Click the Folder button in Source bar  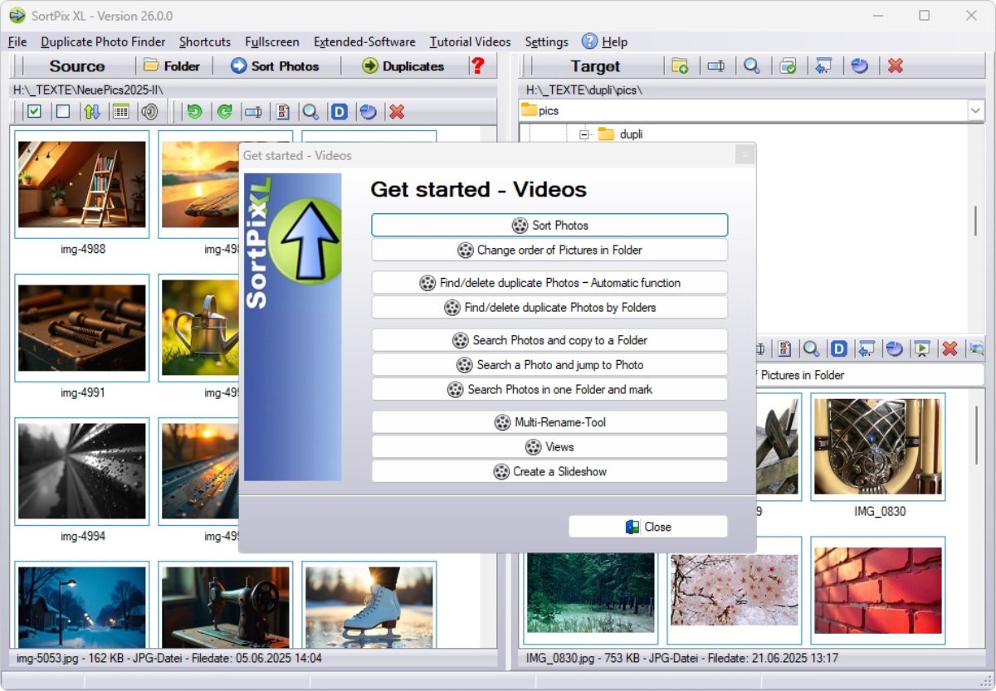tap(172, 66)
